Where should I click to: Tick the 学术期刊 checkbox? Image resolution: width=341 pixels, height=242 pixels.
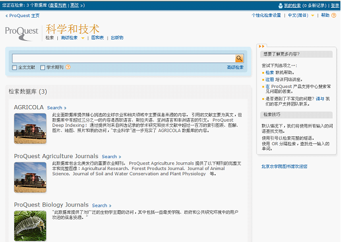[x=43, y=67]
